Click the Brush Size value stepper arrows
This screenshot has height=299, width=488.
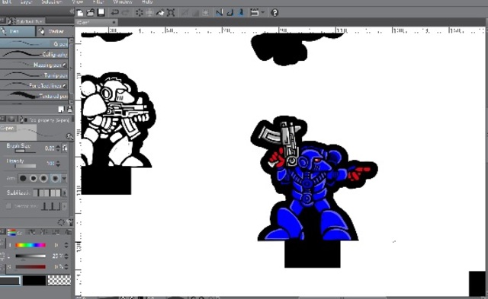click(58, 148)
